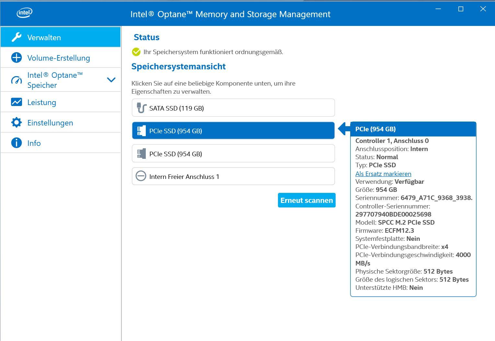Image resolution: width=495 pixels, height=341 pixels.
Task: Click the Speichersystem funktioniert ordnungsgemäß message
Action: [213, 52]
